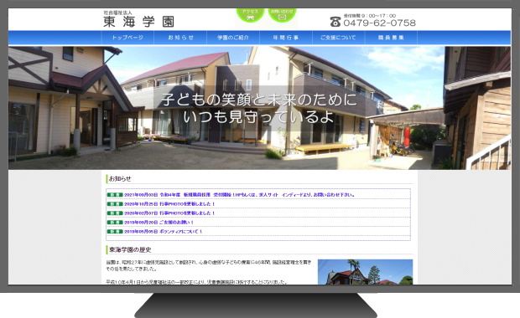Click the history section building photo thumbnail

(365, 272)
